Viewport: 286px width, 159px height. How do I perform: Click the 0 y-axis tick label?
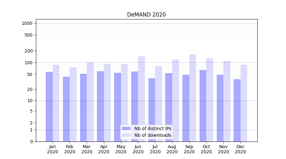[x=31, y=142]
